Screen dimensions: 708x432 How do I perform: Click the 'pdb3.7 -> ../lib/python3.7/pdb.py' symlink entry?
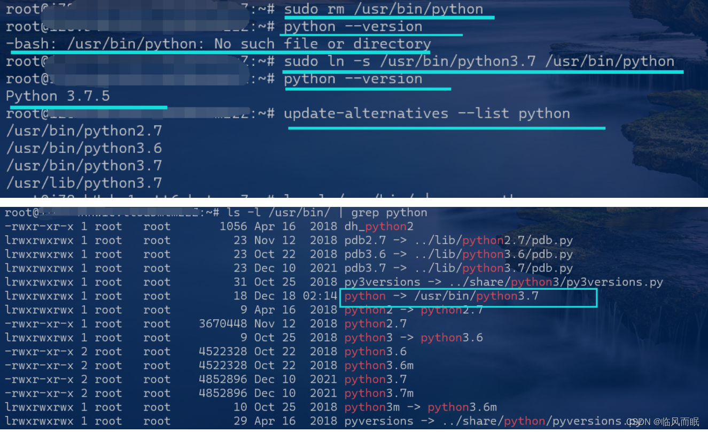point(458,268)
